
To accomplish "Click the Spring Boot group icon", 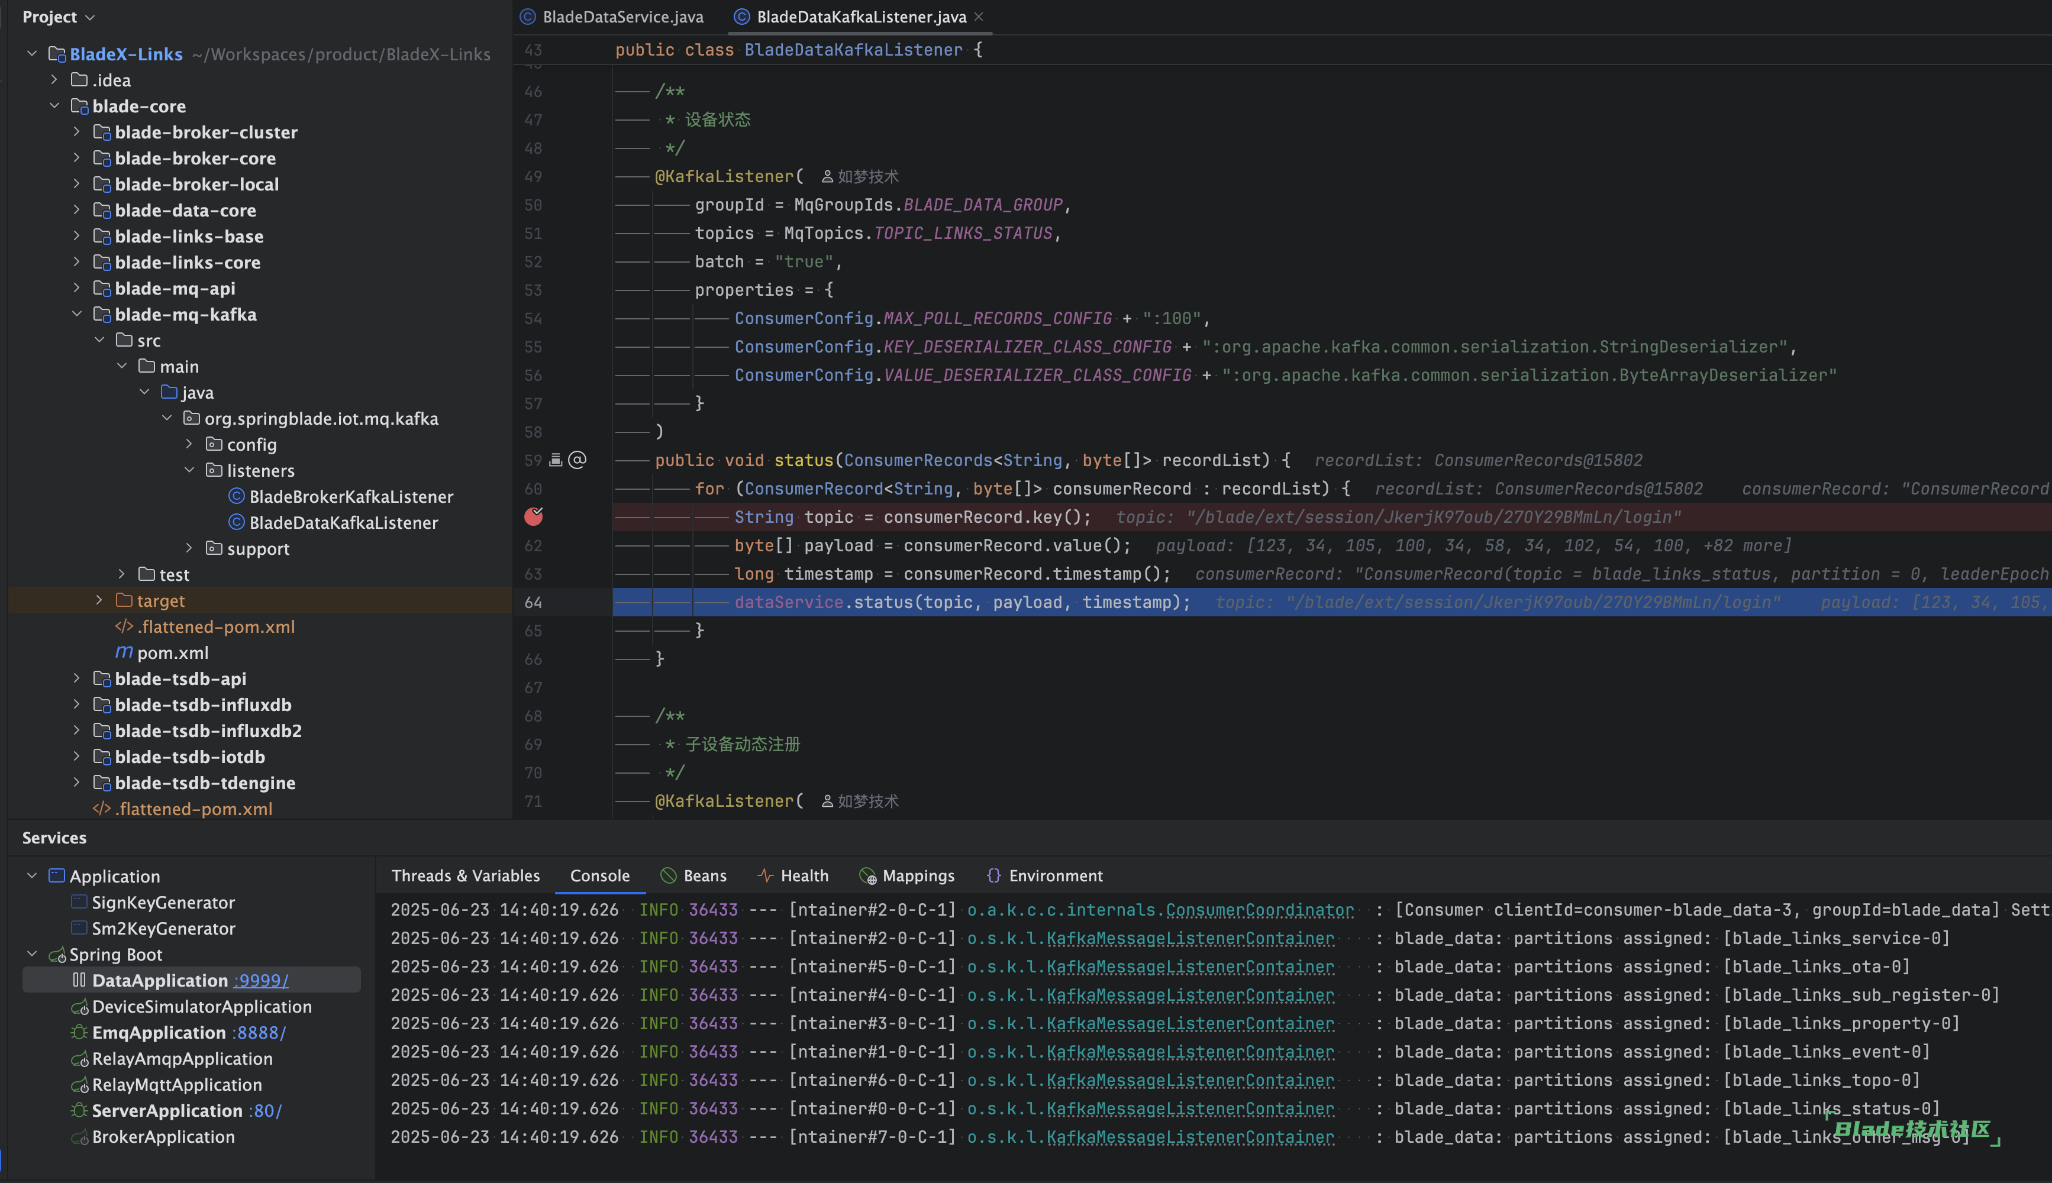I will point(57,955).
